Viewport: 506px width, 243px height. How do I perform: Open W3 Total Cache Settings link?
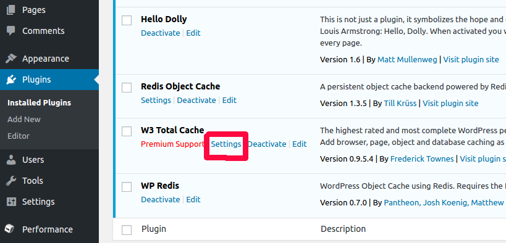(226, 144)
